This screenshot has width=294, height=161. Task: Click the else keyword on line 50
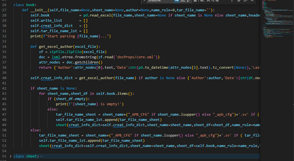35,130
